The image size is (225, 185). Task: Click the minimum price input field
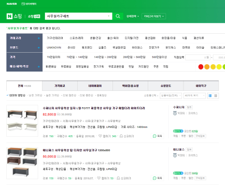pyautogui.click(x=198, y=57)
